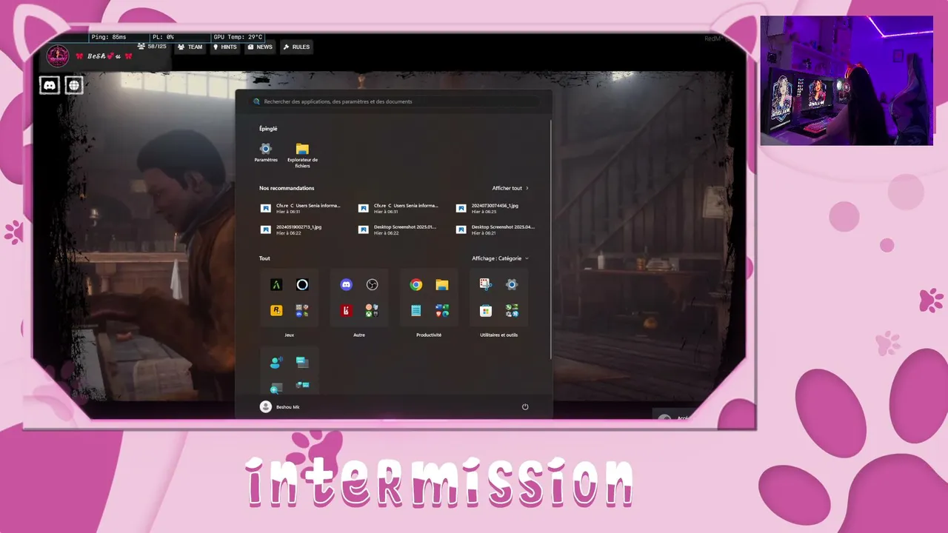Click the Jeux folder label
The width and height of the screenshot is (948, 533).
[x=290, y=335]
